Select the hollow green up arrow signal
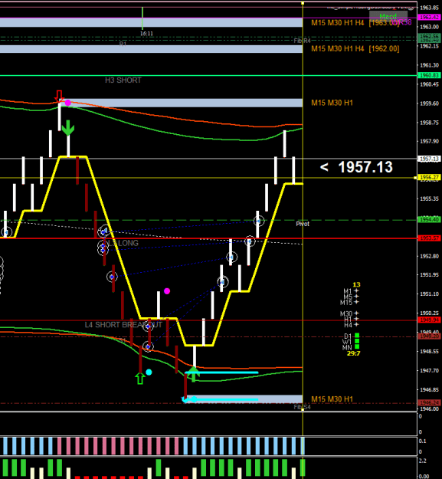442x479 pixels. pos(140,378)
